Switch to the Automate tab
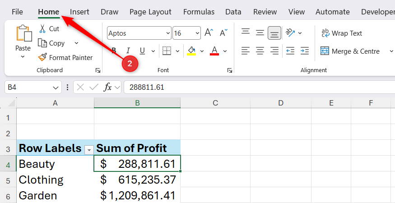This screenshot has height=203, width=395. [333, 12]
